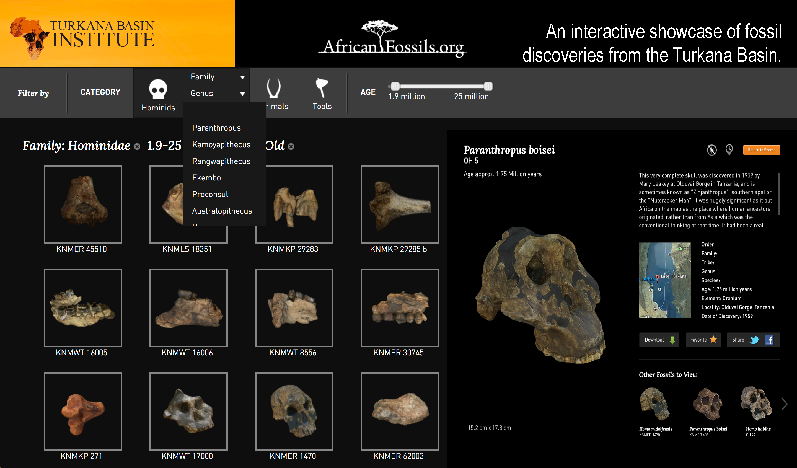Click the compass icon beside the fossil title
Screen dimensions: 797x468
(x=711, y=150)
